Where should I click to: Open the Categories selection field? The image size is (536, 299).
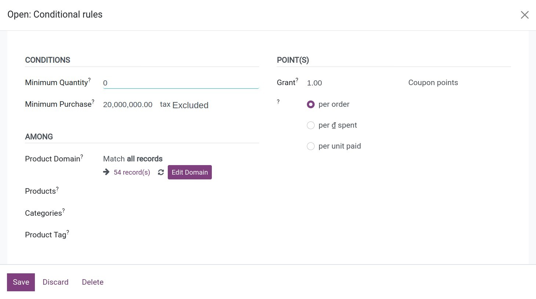click(x=181, y=213)
